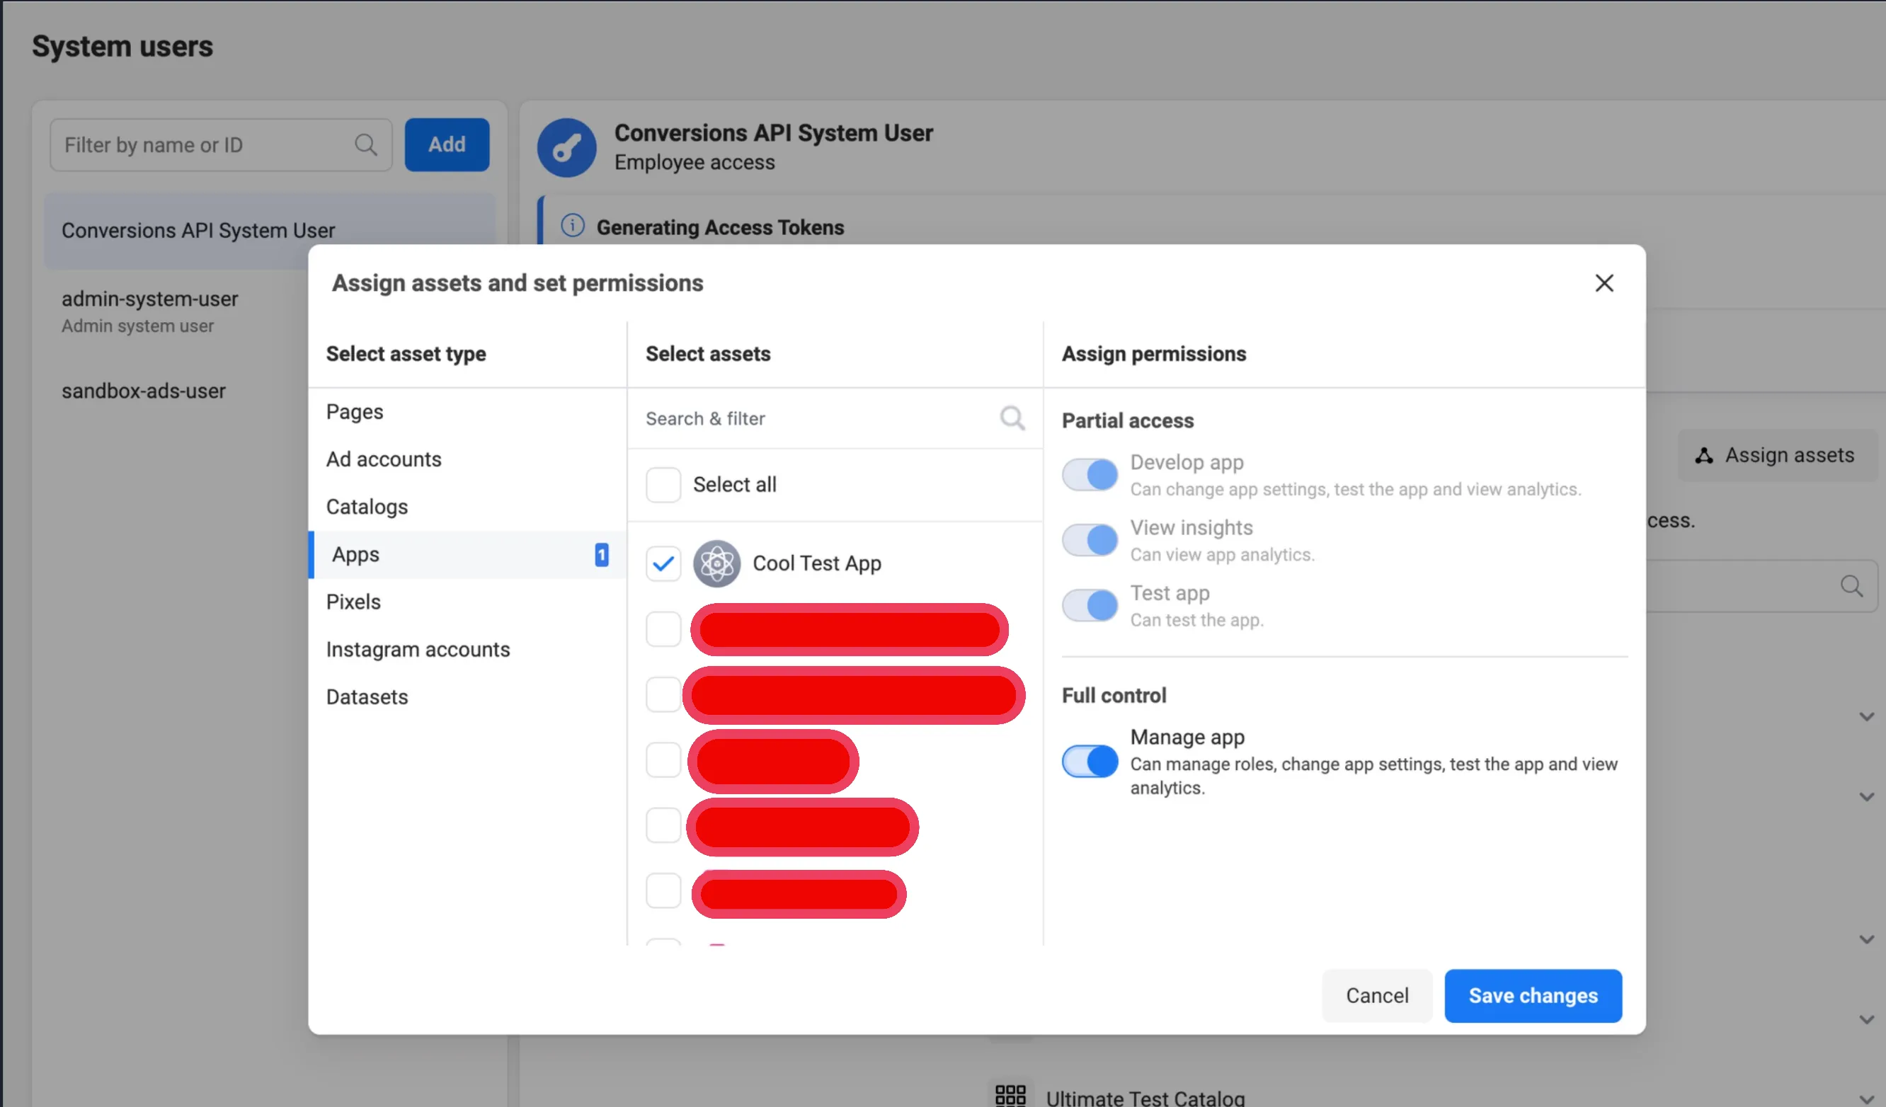Toggle the Develop app permission
The width and height of the screenshot is (1886, 1107).
pyautogui.click(x=1089, y=474)
